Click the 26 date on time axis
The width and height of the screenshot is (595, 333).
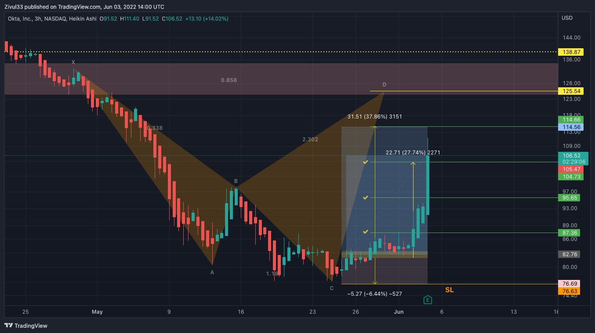[356, 312]
